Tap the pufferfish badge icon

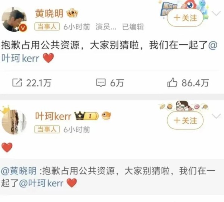click(x=106, y=116)
